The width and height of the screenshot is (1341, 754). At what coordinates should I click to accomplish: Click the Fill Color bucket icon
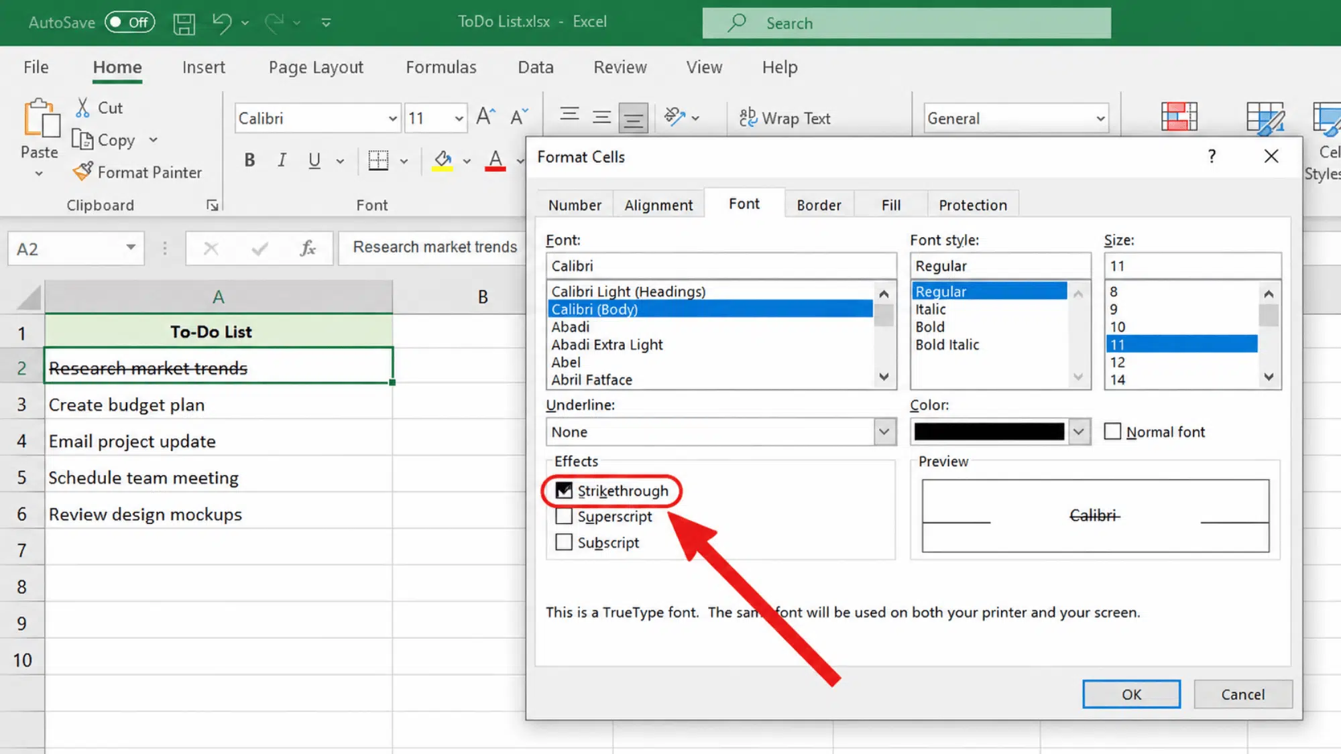coord(443,160)
